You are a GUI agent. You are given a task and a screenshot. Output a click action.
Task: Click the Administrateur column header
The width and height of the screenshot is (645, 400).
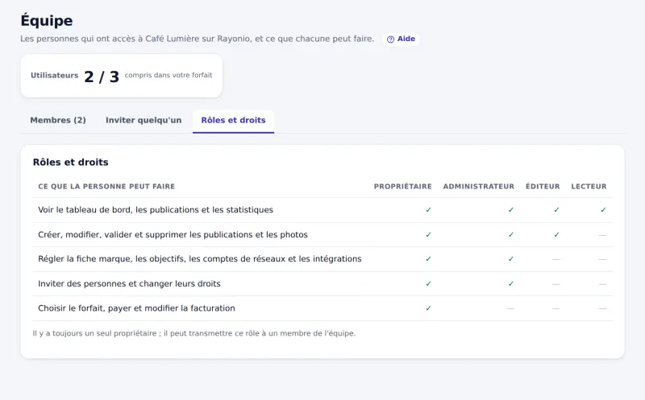tap(478, 187)
